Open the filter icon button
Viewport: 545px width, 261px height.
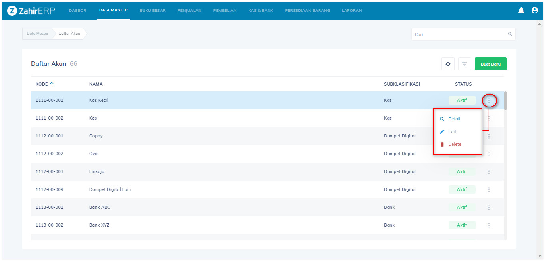click(464, 64)
